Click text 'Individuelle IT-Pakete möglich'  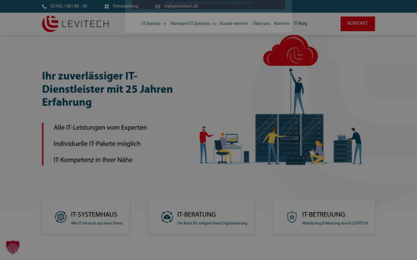coord(97,144)
